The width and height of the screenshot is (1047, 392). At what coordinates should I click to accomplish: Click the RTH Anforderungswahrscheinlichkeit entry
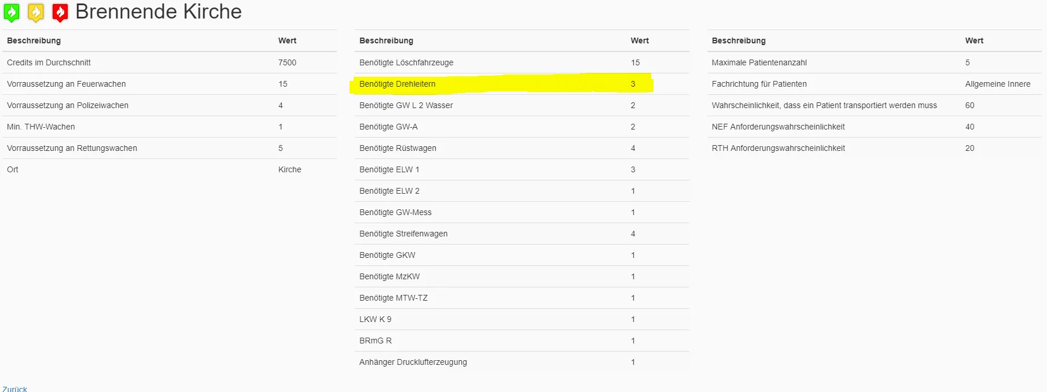[778, 148]
